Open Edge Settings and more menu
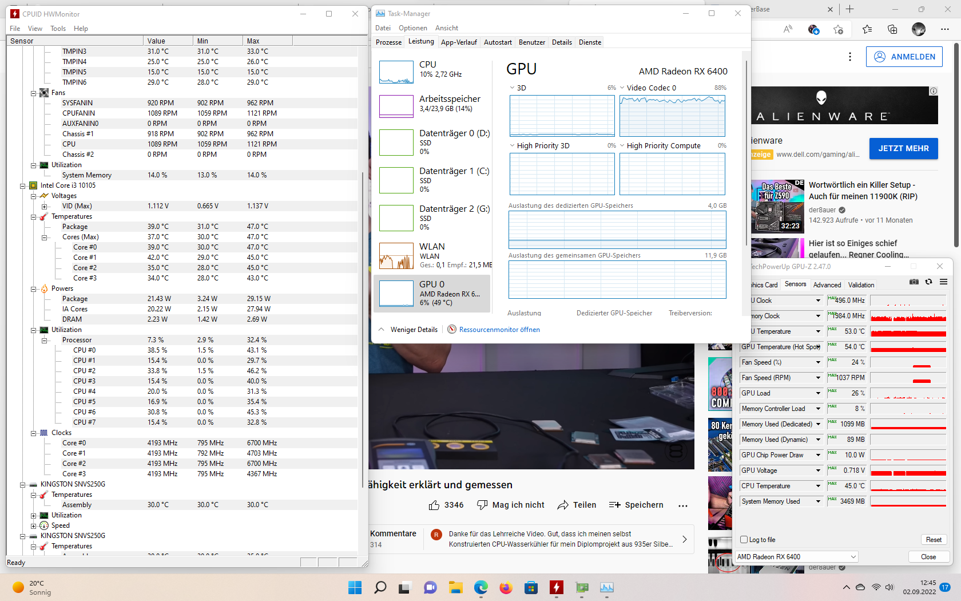The height and width of the screenshot is (601, 961). [x=945, y=29]
